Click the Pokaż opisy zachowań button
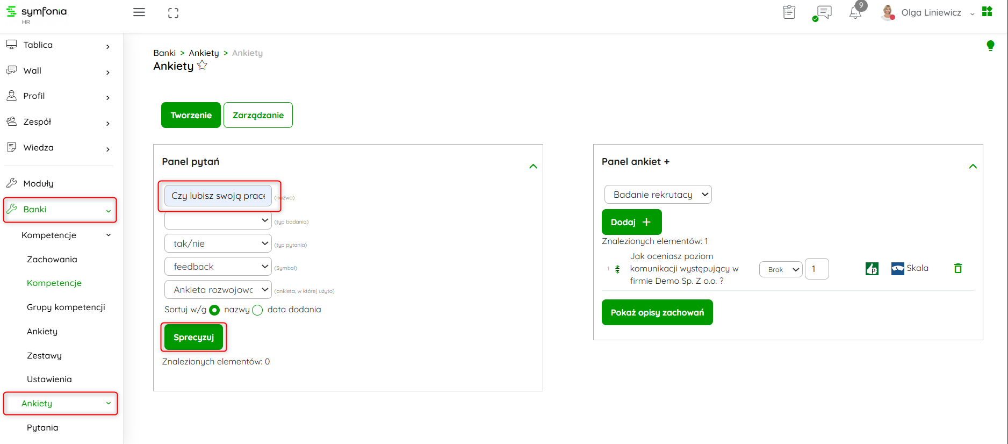This screenshot has height=444, width=1008. 657,312
